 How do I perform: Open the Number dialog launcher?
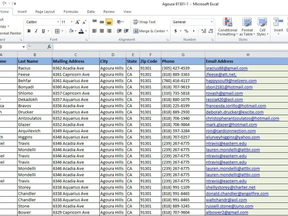click(212, 40)
